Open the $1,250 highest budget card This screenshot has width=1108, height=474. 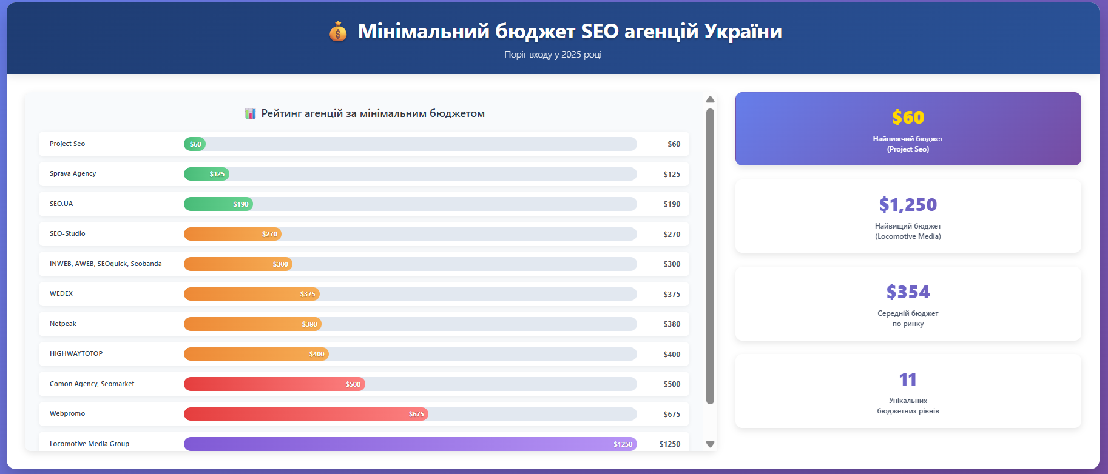(x=908, y=216)
